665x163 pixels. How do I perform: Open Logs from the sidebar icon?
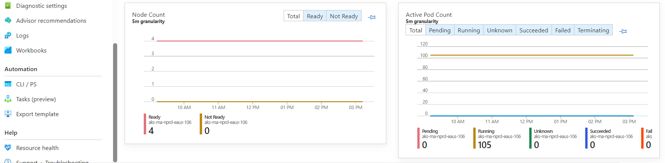coord(8,35)
